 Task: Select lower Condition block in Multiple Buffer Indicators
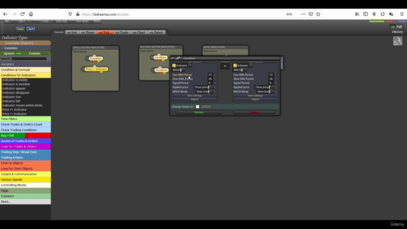pyautogui.click(x=161, y=70)
